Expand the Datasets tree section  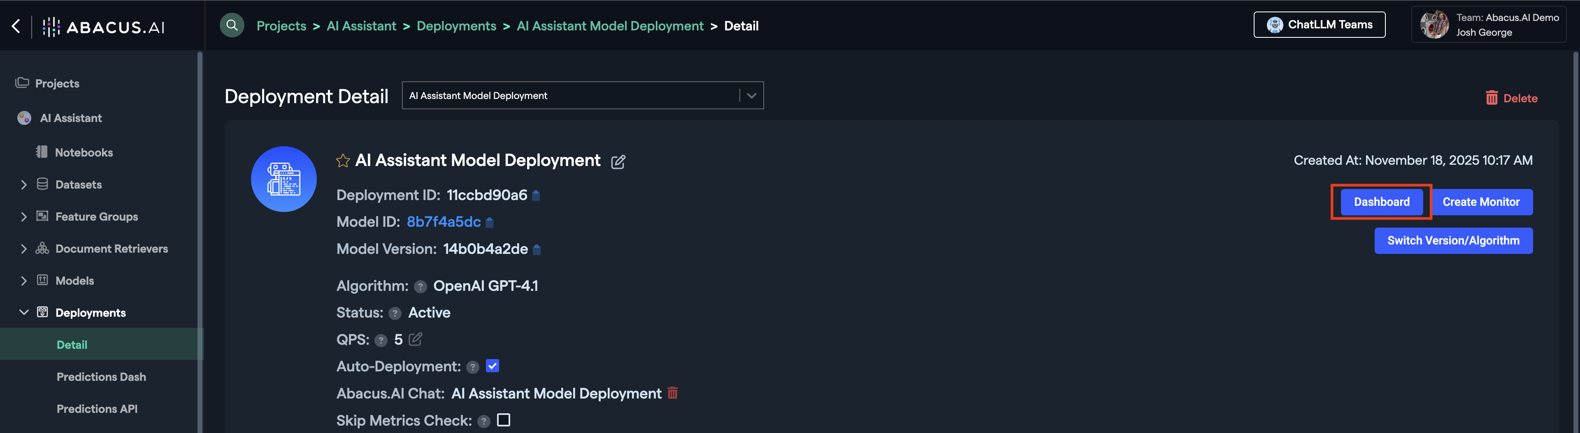(24, 184)
